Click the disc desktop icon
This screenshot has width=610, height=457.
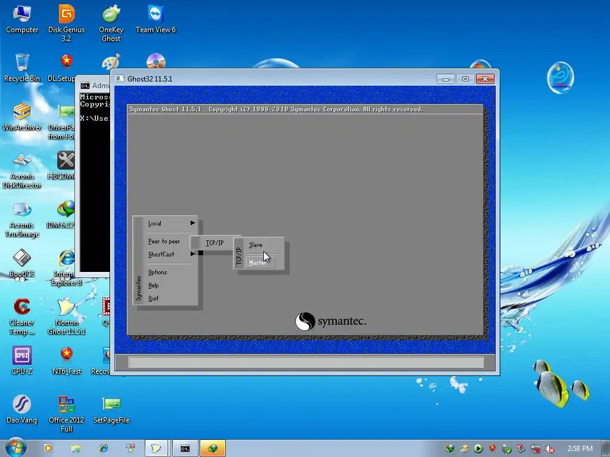coord(155,61)
